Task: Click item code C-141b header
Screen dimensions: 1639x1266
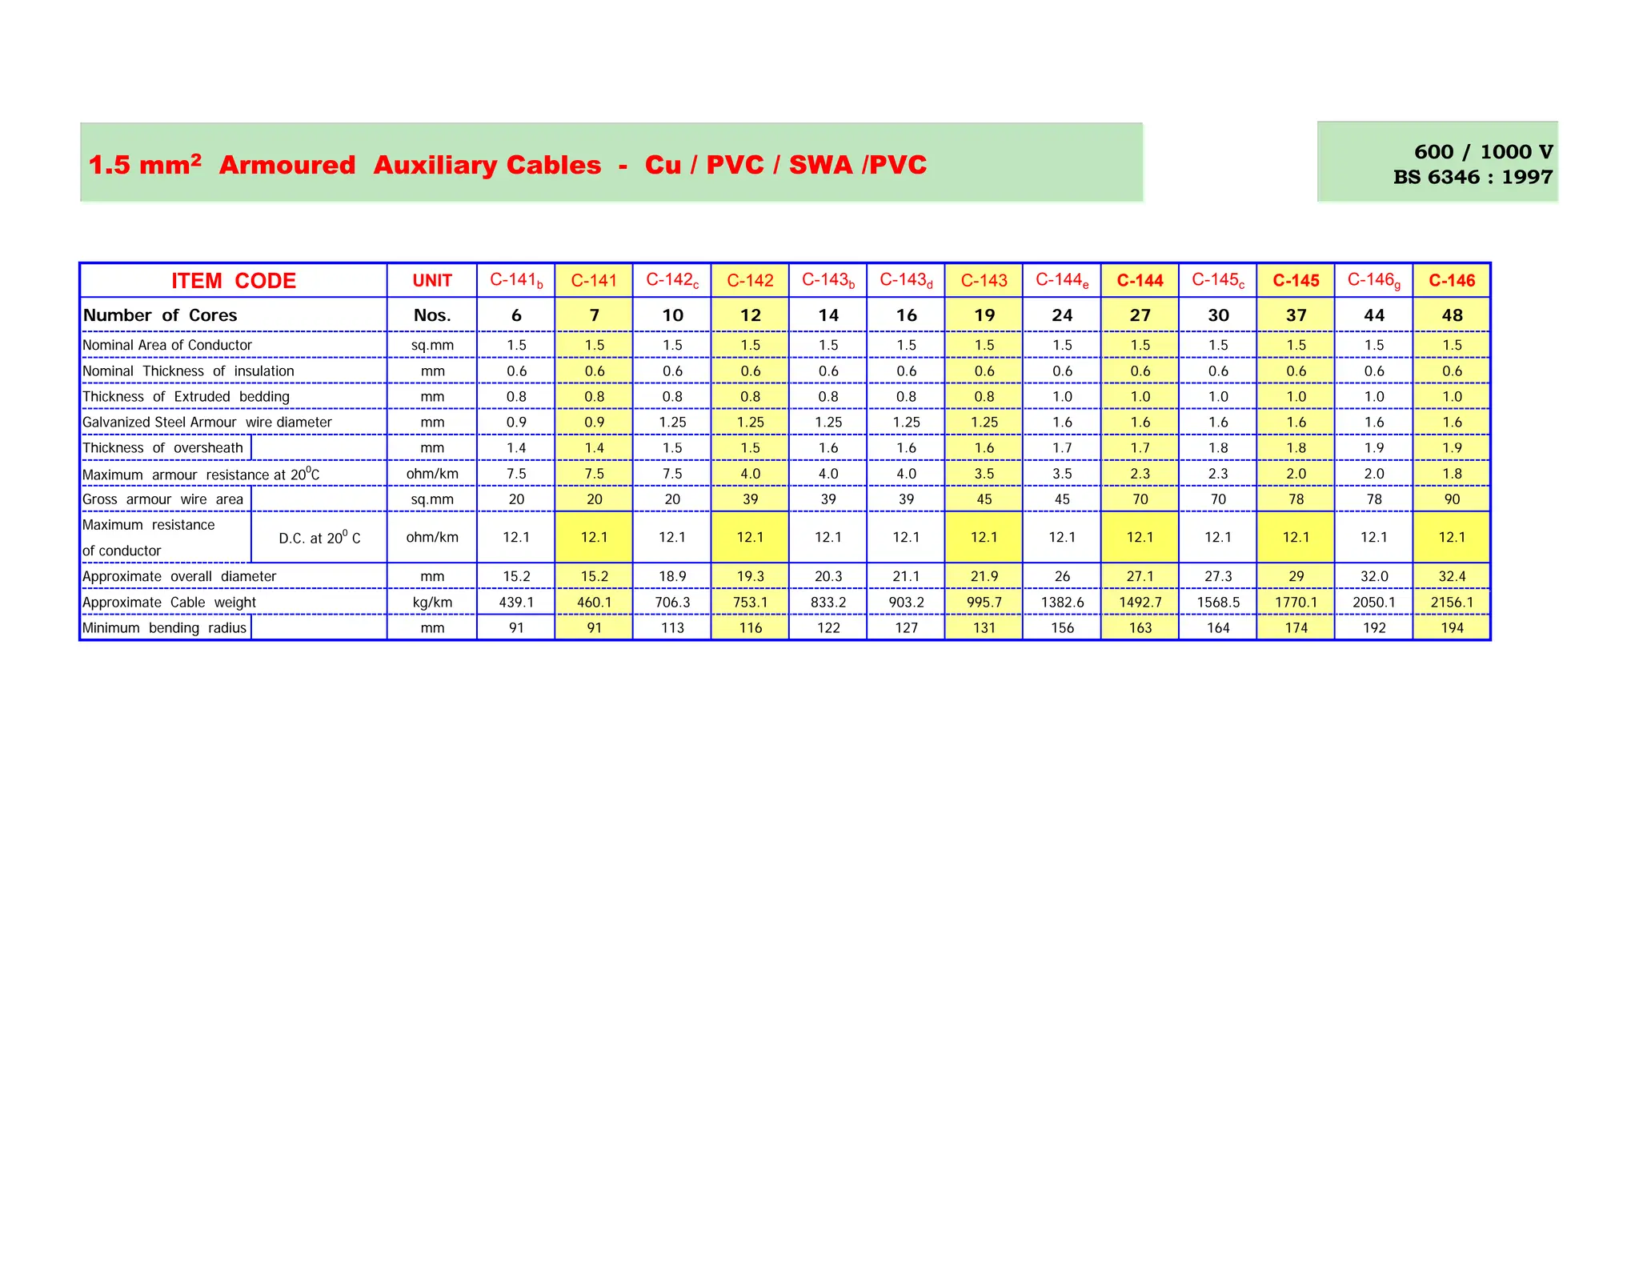Action: [516, 281]
